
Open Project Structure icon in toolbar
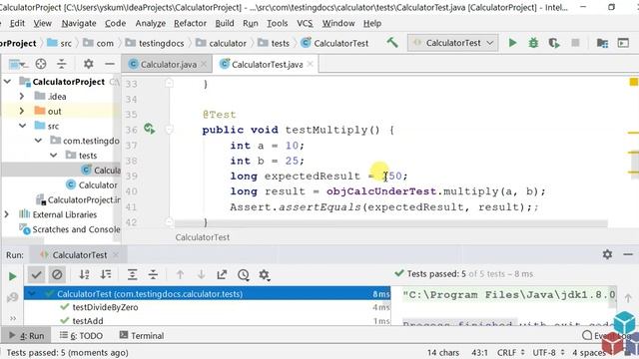tap(602, 43)
